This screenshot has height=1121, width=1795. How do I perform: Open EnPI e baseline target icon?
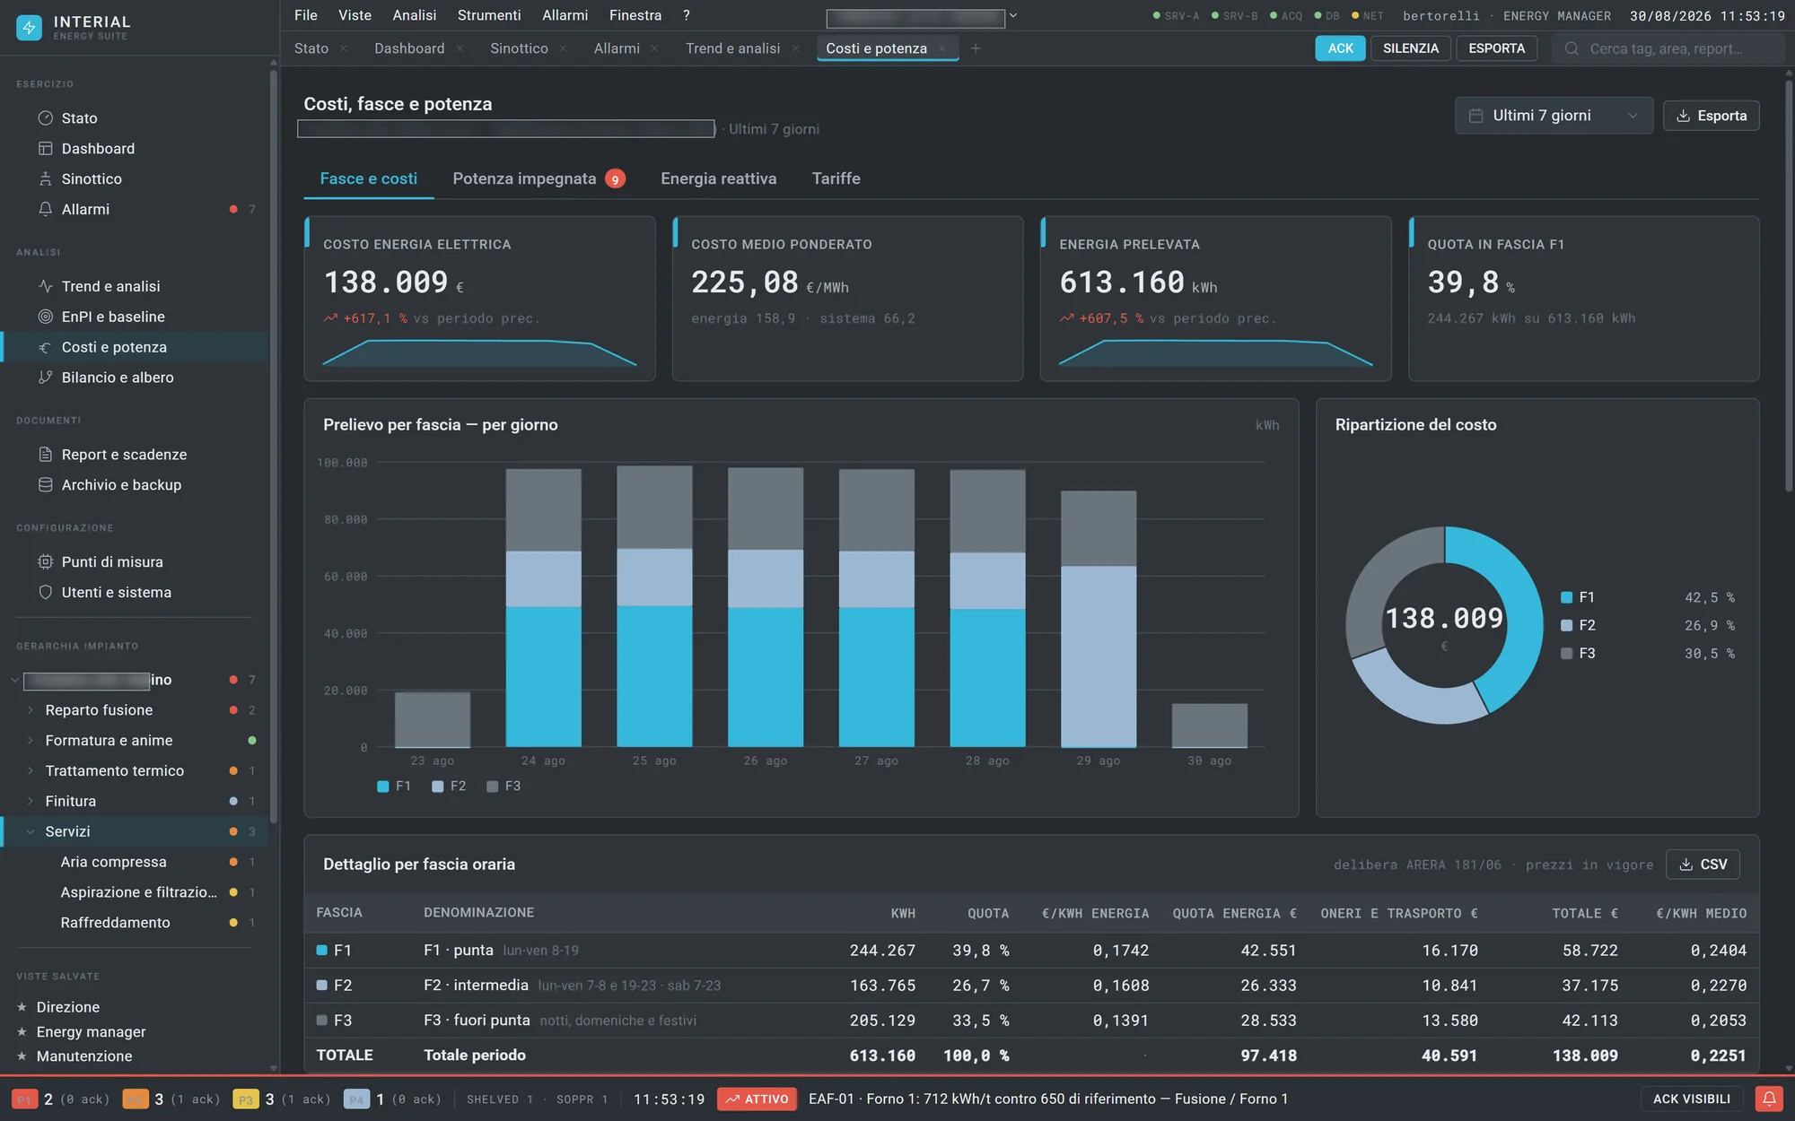[45, 317]
